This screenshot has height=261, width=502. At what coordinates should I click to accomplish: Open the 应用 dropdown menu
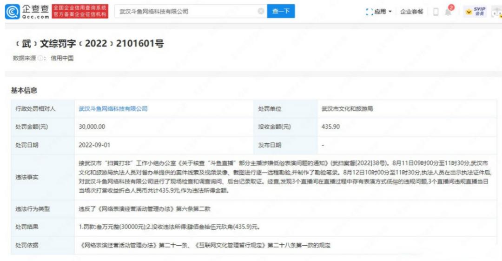(x=383, y=12)
